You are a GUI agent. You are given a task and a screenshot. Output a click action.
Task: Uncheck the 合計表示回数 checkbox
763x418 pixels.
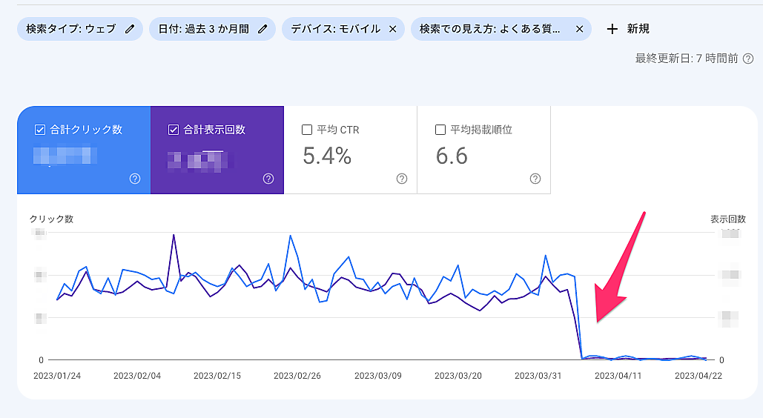pos(174,130)
